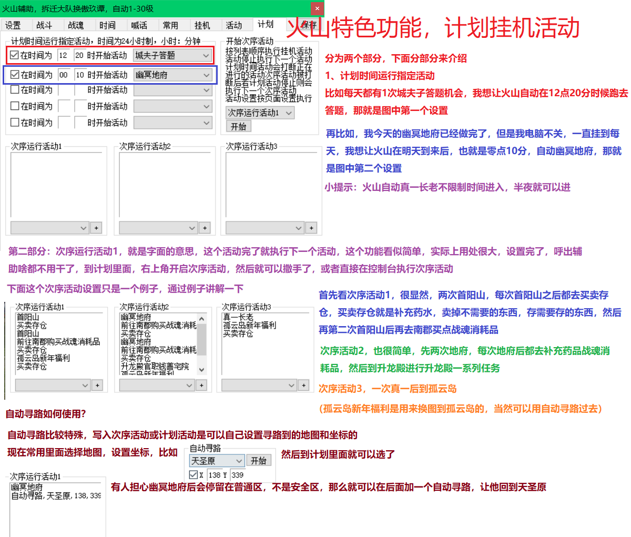Toggle the X coordinate checkbox in 自动寻路
This screenshot has width=631, height=537.
click(194, 475)
